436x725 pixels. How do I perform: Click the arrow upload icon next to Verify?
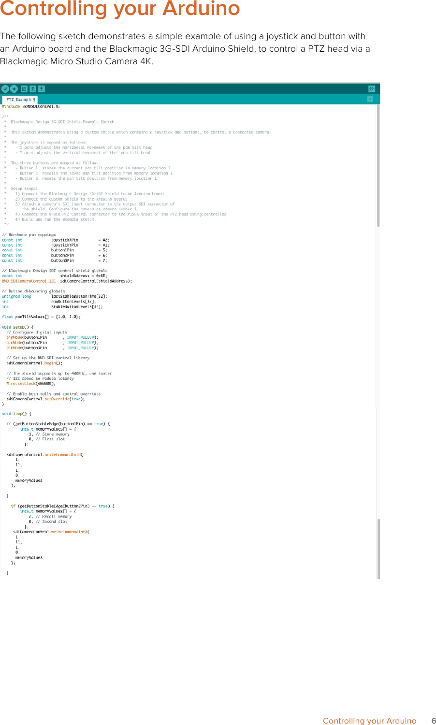pos(14,88)
